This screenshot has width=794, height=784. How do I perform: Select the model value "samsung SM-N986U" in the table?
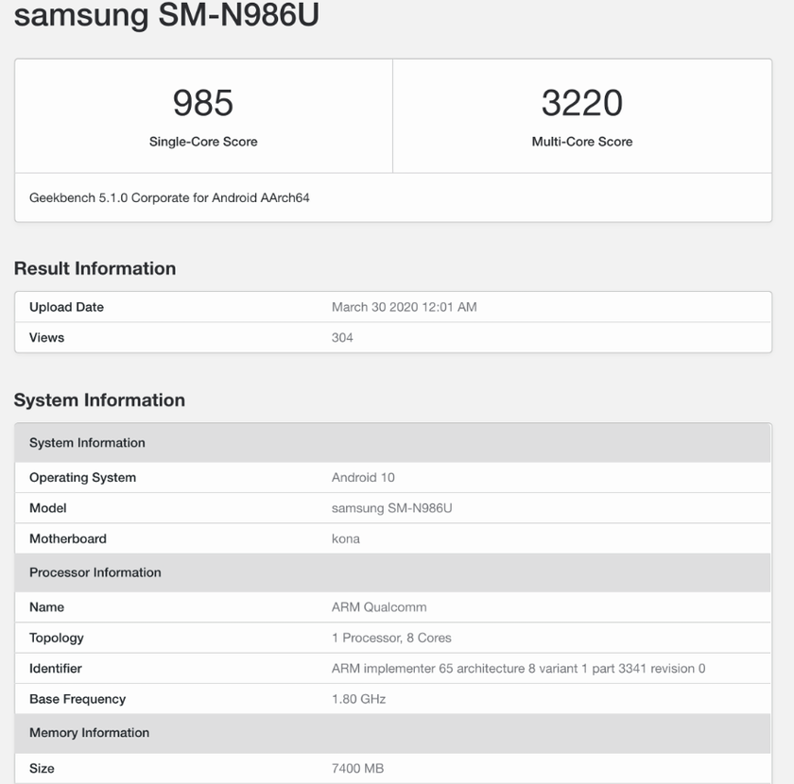pyautogui.click(x=392, y=508)
